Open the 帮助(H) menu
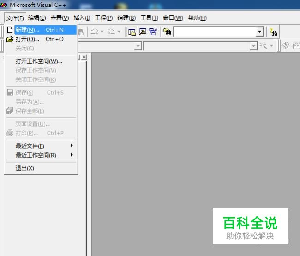 197,18
